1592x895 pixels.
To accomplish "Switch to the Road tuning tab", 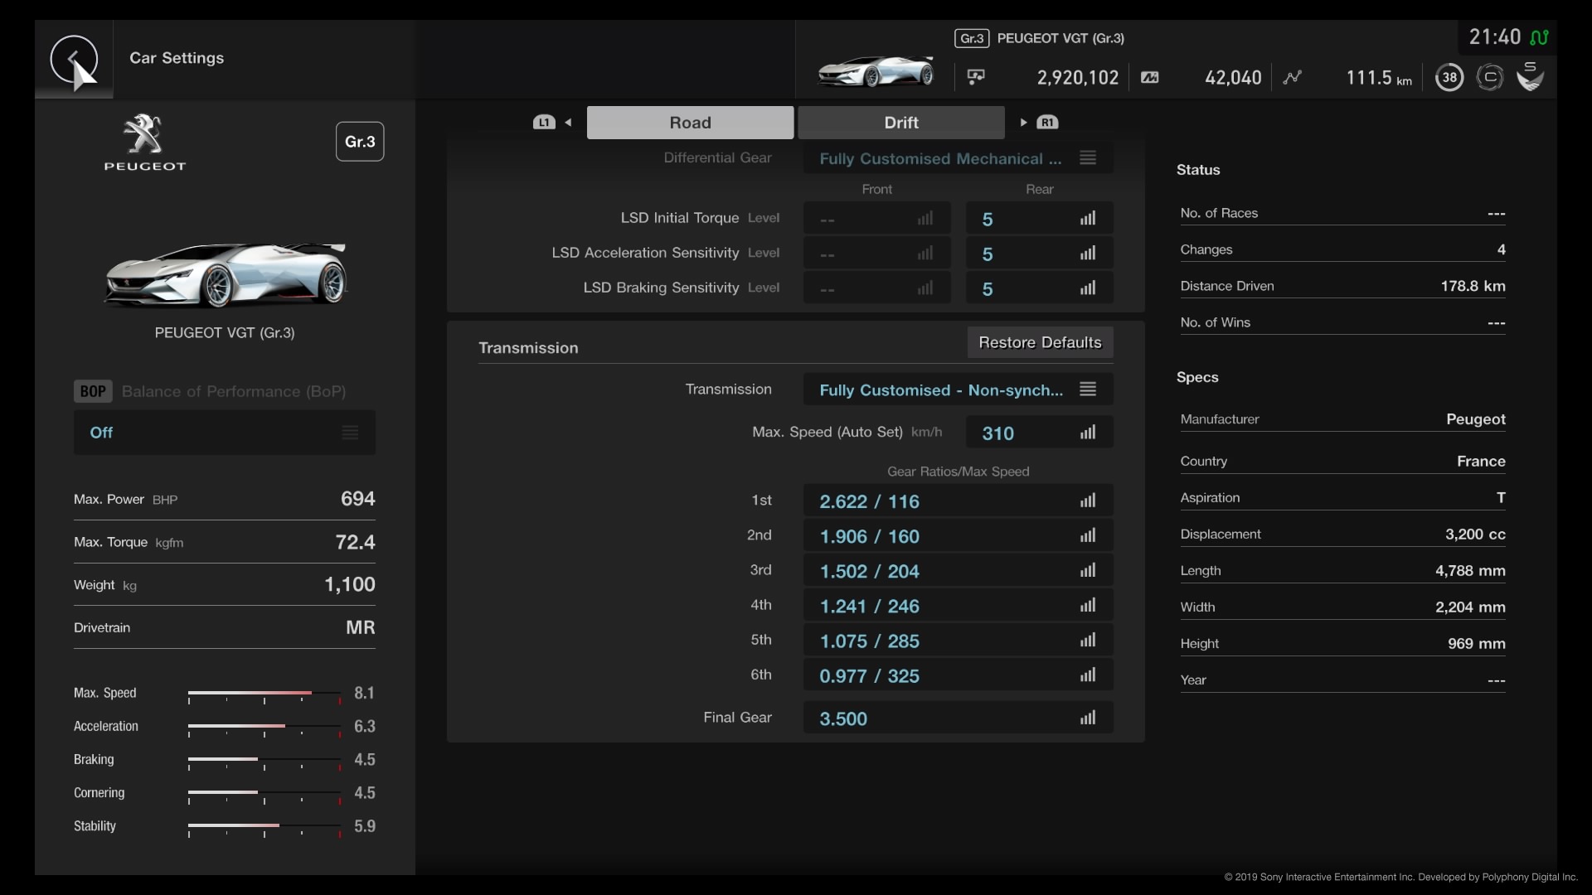I will click(x=690, y=121).
